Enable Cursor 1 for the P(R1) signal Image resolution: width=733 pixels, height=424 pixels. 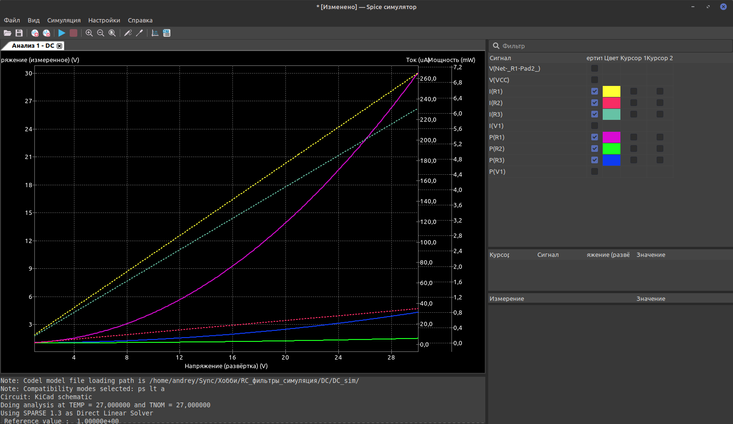(x=633, y=137)
